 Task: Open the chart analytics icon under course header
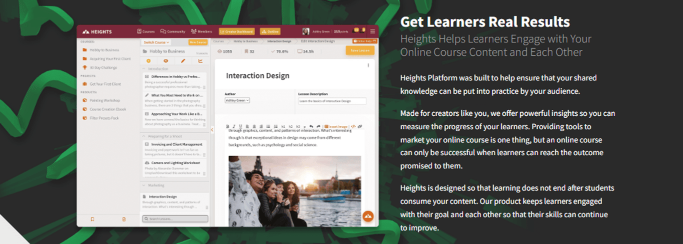pyautogui.click(x=200, y=61)
